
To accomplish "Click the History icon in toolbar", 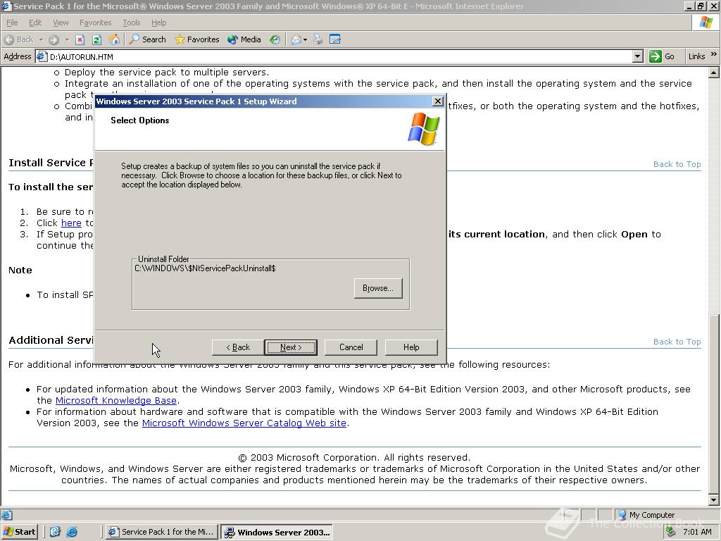I will [x=275, y=39].
